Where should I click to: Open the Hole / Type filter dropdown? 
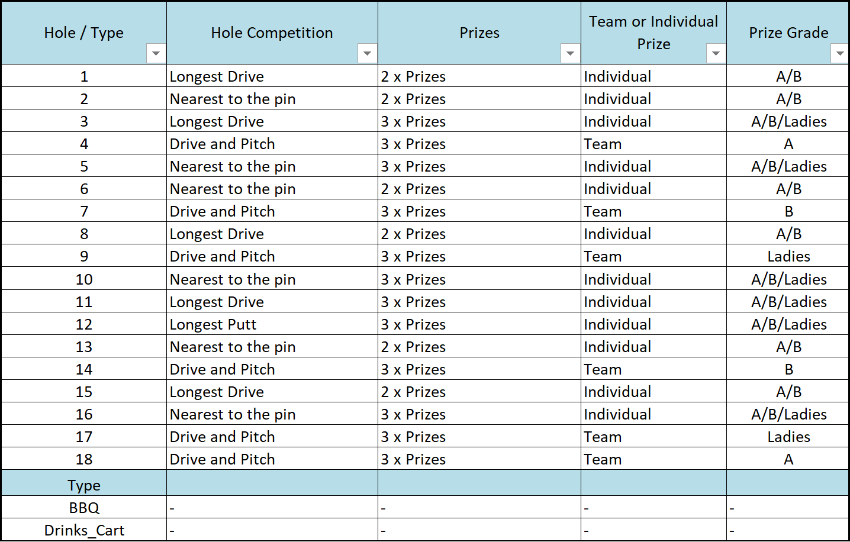click(x=156, y=54)
